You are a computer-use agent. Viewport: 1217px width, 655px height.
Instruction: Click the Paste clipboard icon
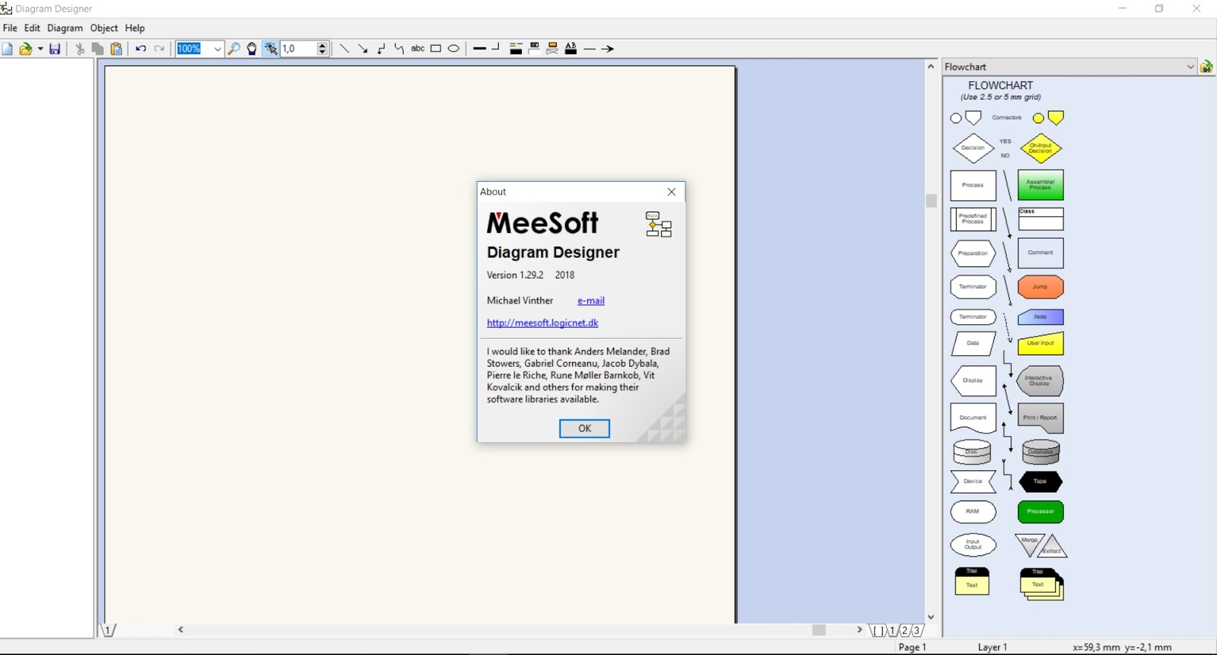116,49
